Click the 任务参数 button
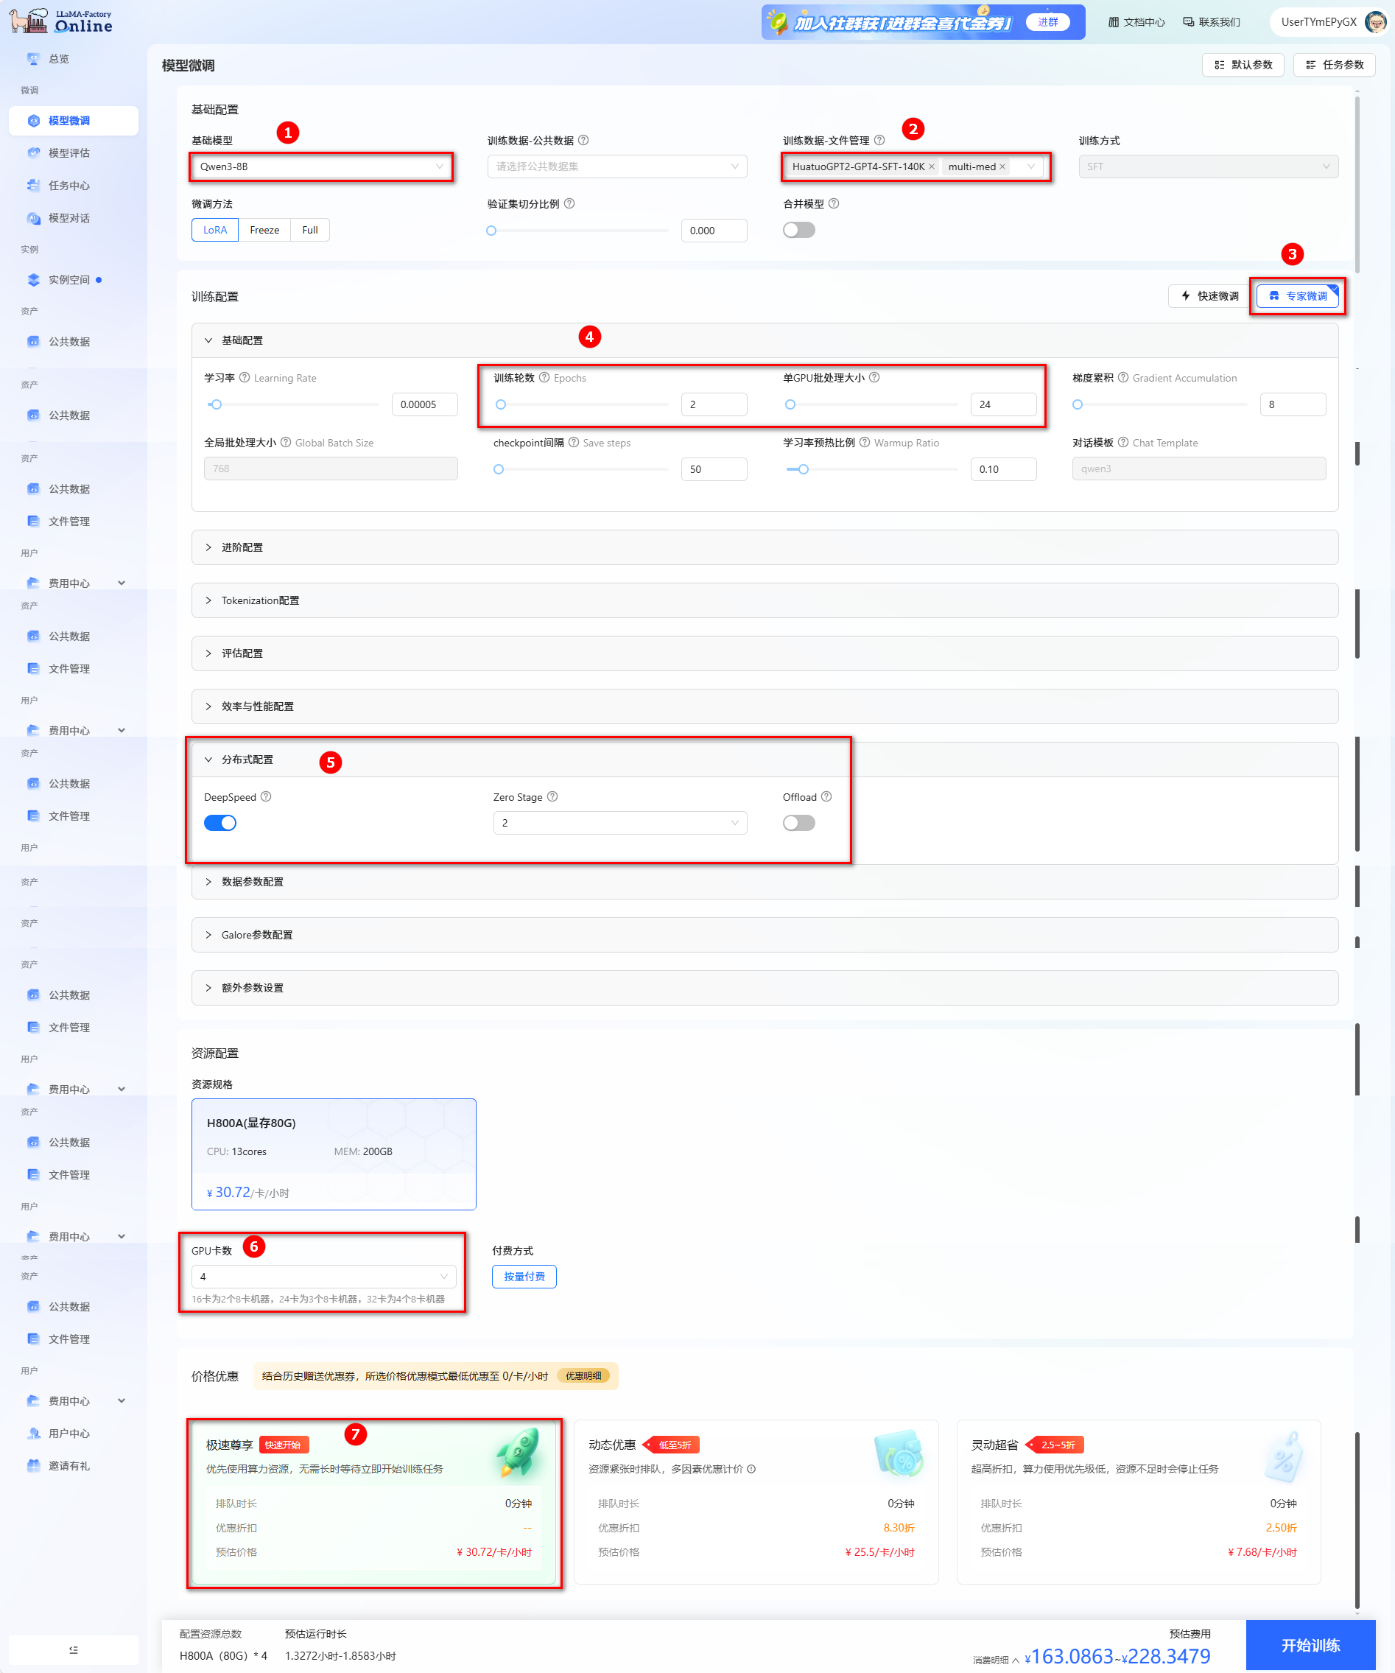Screen dimensions: 1395x1673 point(1335,65)
